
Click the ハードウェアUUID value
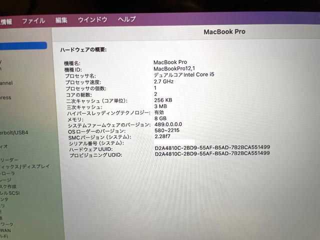pos(212,148)
